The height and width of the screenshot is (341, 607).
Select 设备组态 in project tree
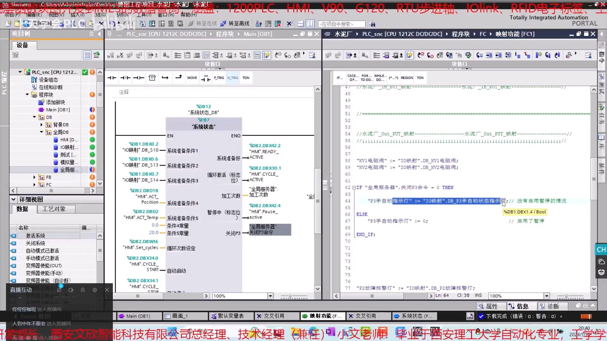click(48, 80)
